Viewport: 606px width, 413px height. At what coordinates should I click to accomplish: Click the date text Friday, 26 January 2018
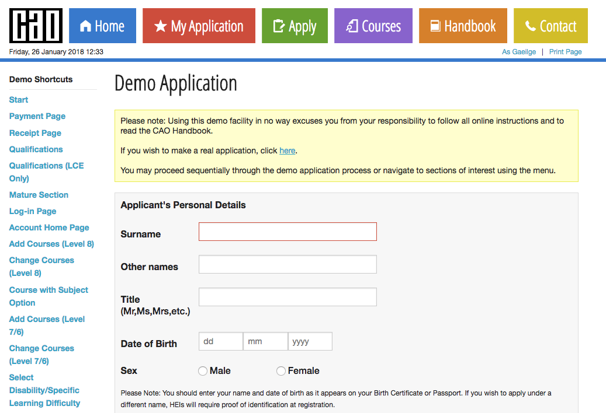point(46,52)
